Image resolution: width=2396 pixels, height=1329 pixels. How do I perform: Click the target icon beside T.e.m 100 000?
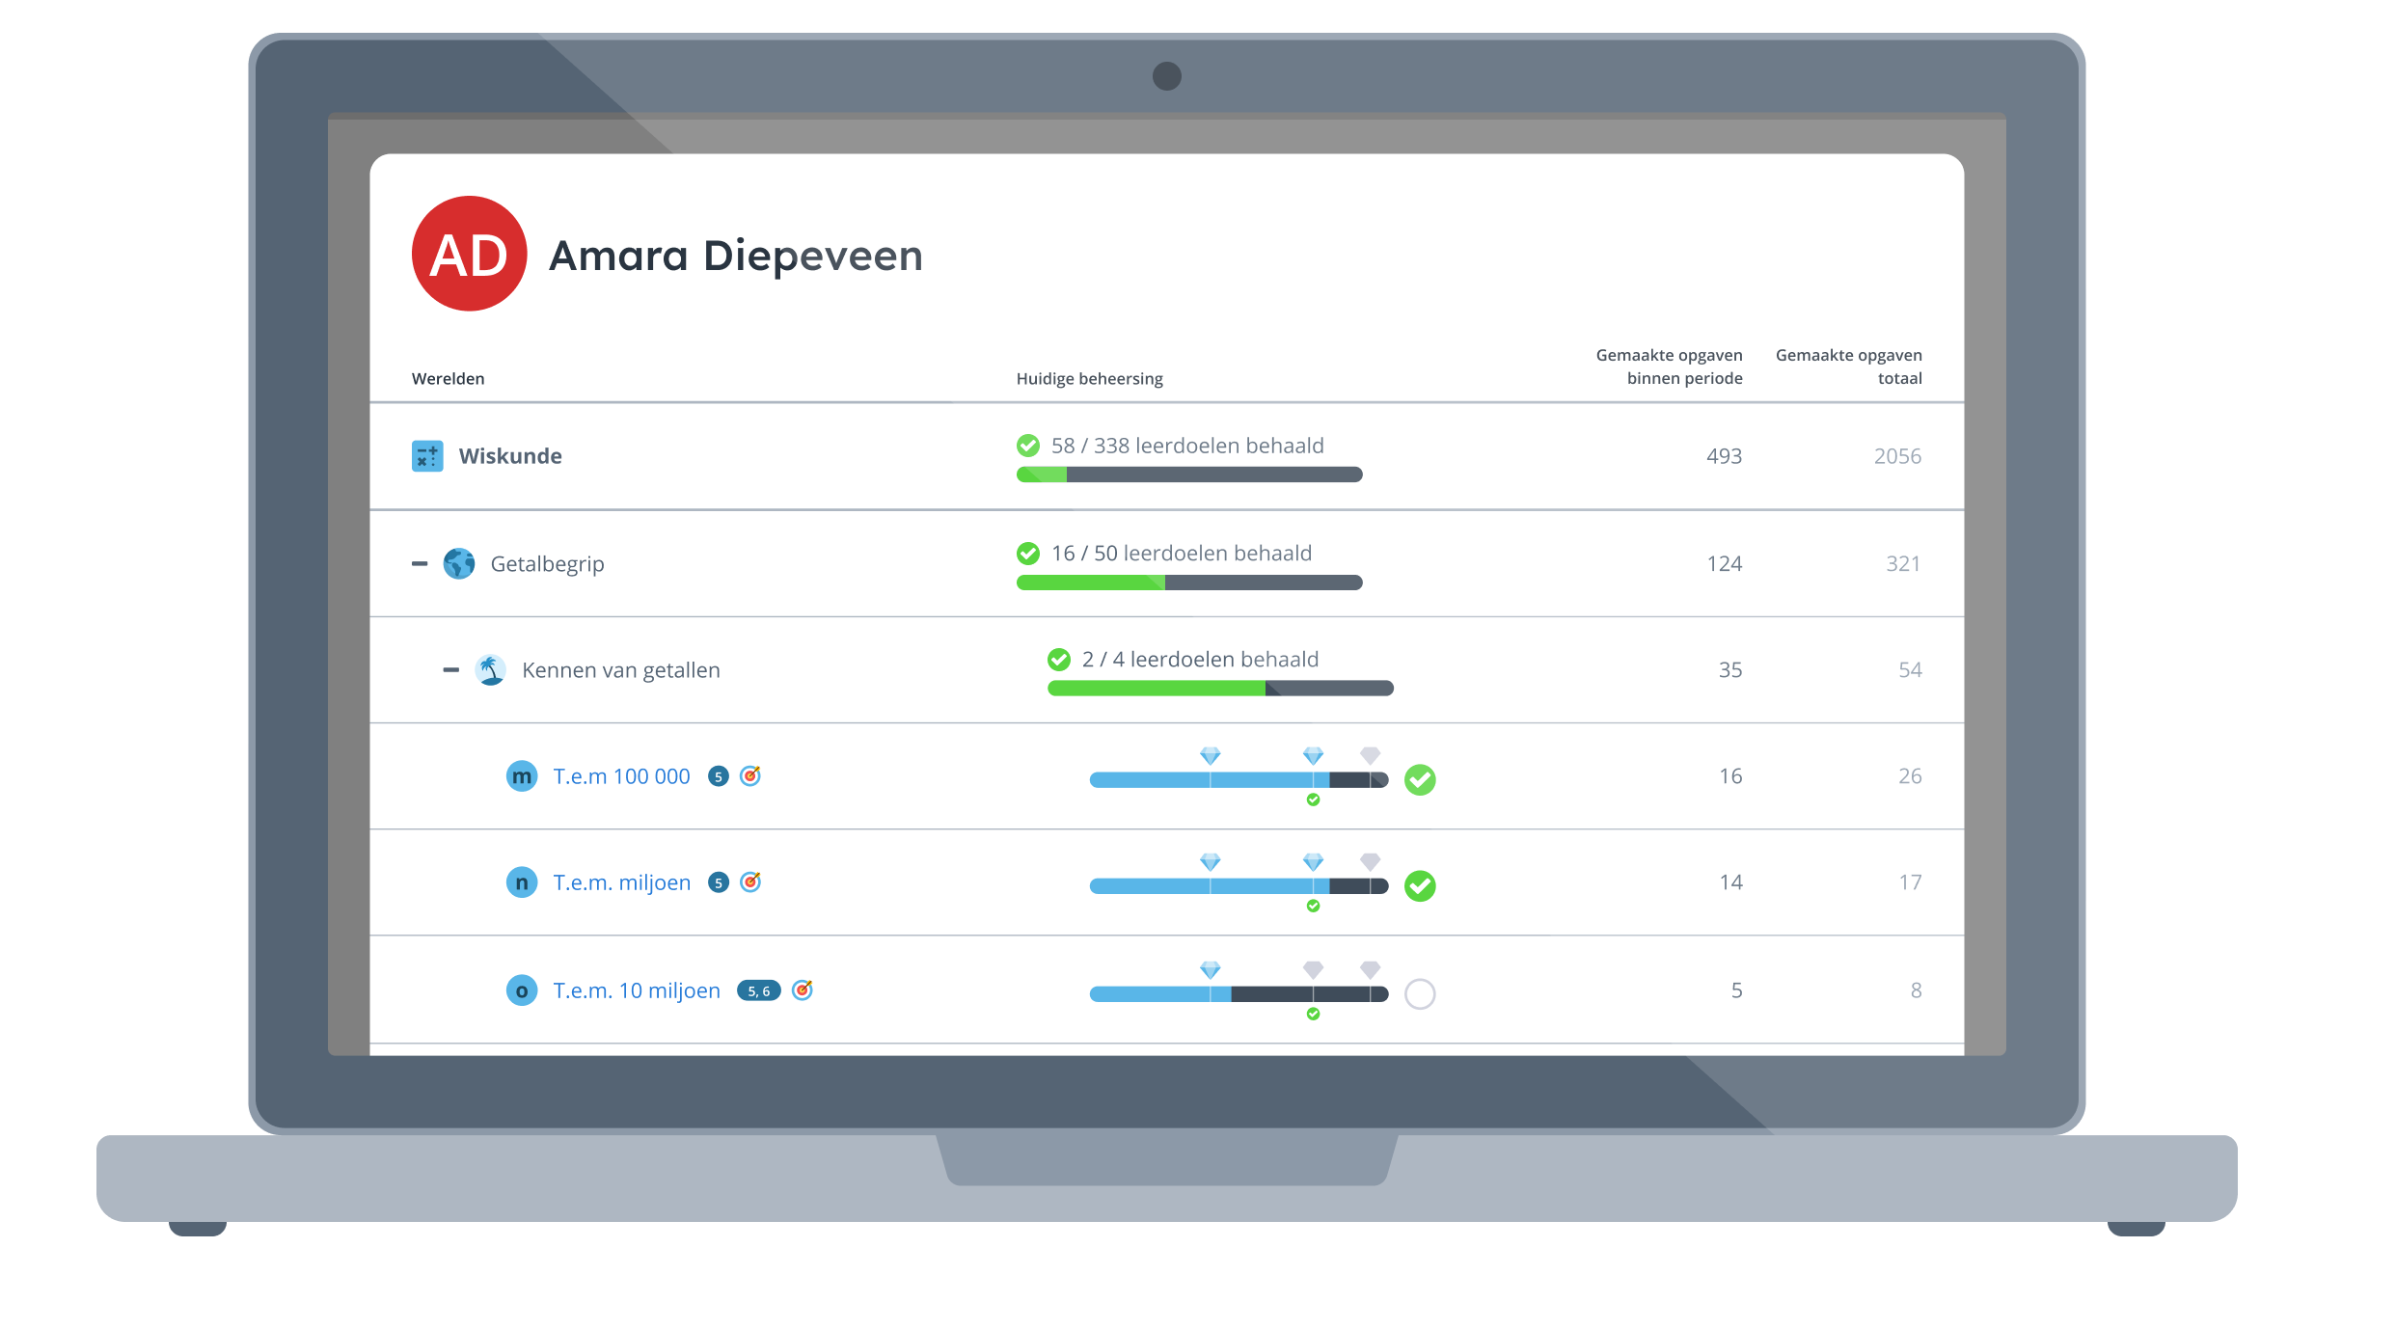(750, 776)
